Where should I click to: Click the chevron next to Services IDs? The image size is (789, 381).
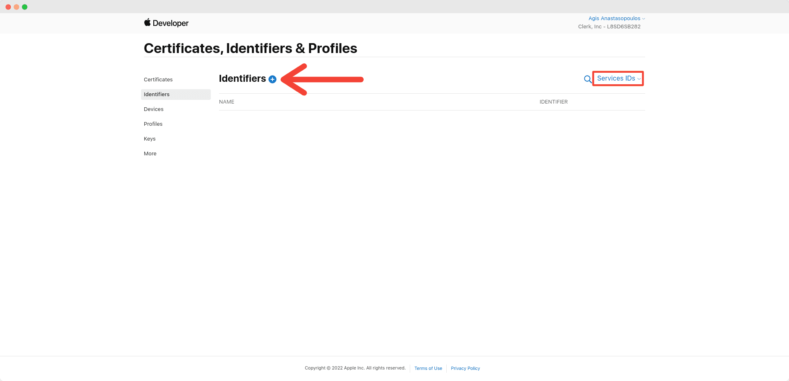tap(639, 79)
